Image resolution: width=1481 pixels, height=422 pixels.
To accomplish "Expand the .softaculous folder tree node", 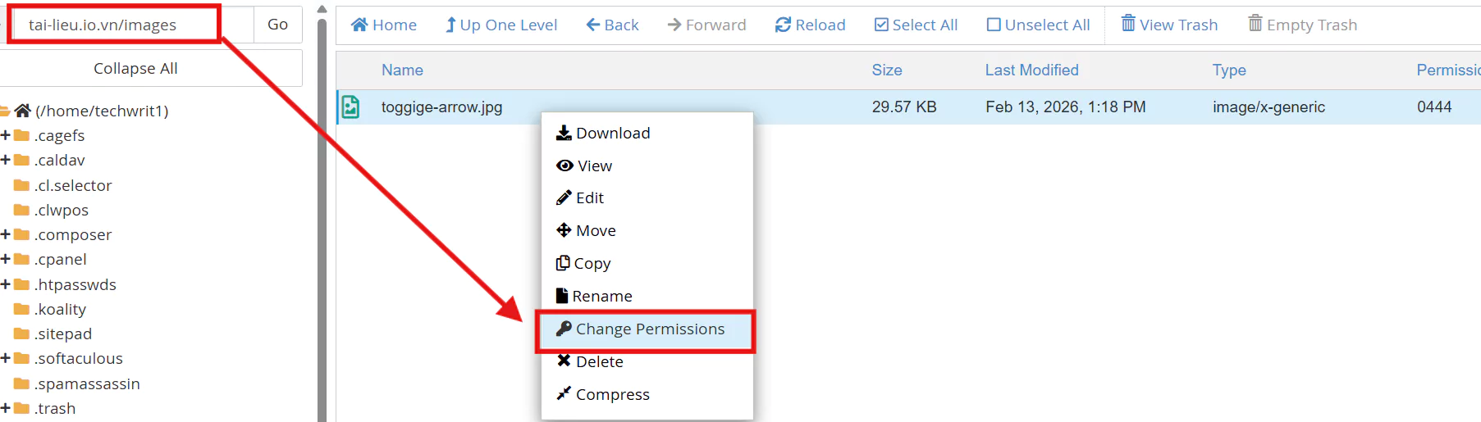I will (x=6, y=358).
